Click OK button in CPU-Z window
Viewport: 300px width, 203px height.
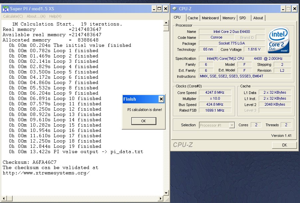pyautogui.click(x=284, y=145)
